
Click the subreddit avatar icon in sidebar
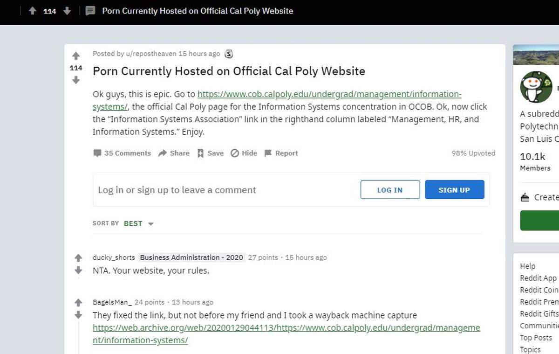tap(536, 87)
